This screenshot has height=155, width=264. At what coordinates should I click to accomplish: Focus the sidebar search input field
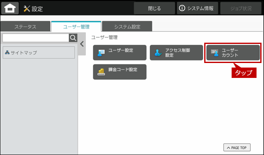[x=36, y=38]
